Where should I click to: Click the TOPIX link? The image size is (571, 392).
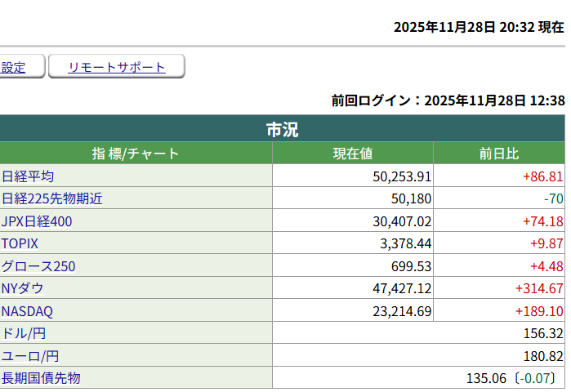(20, 243)
